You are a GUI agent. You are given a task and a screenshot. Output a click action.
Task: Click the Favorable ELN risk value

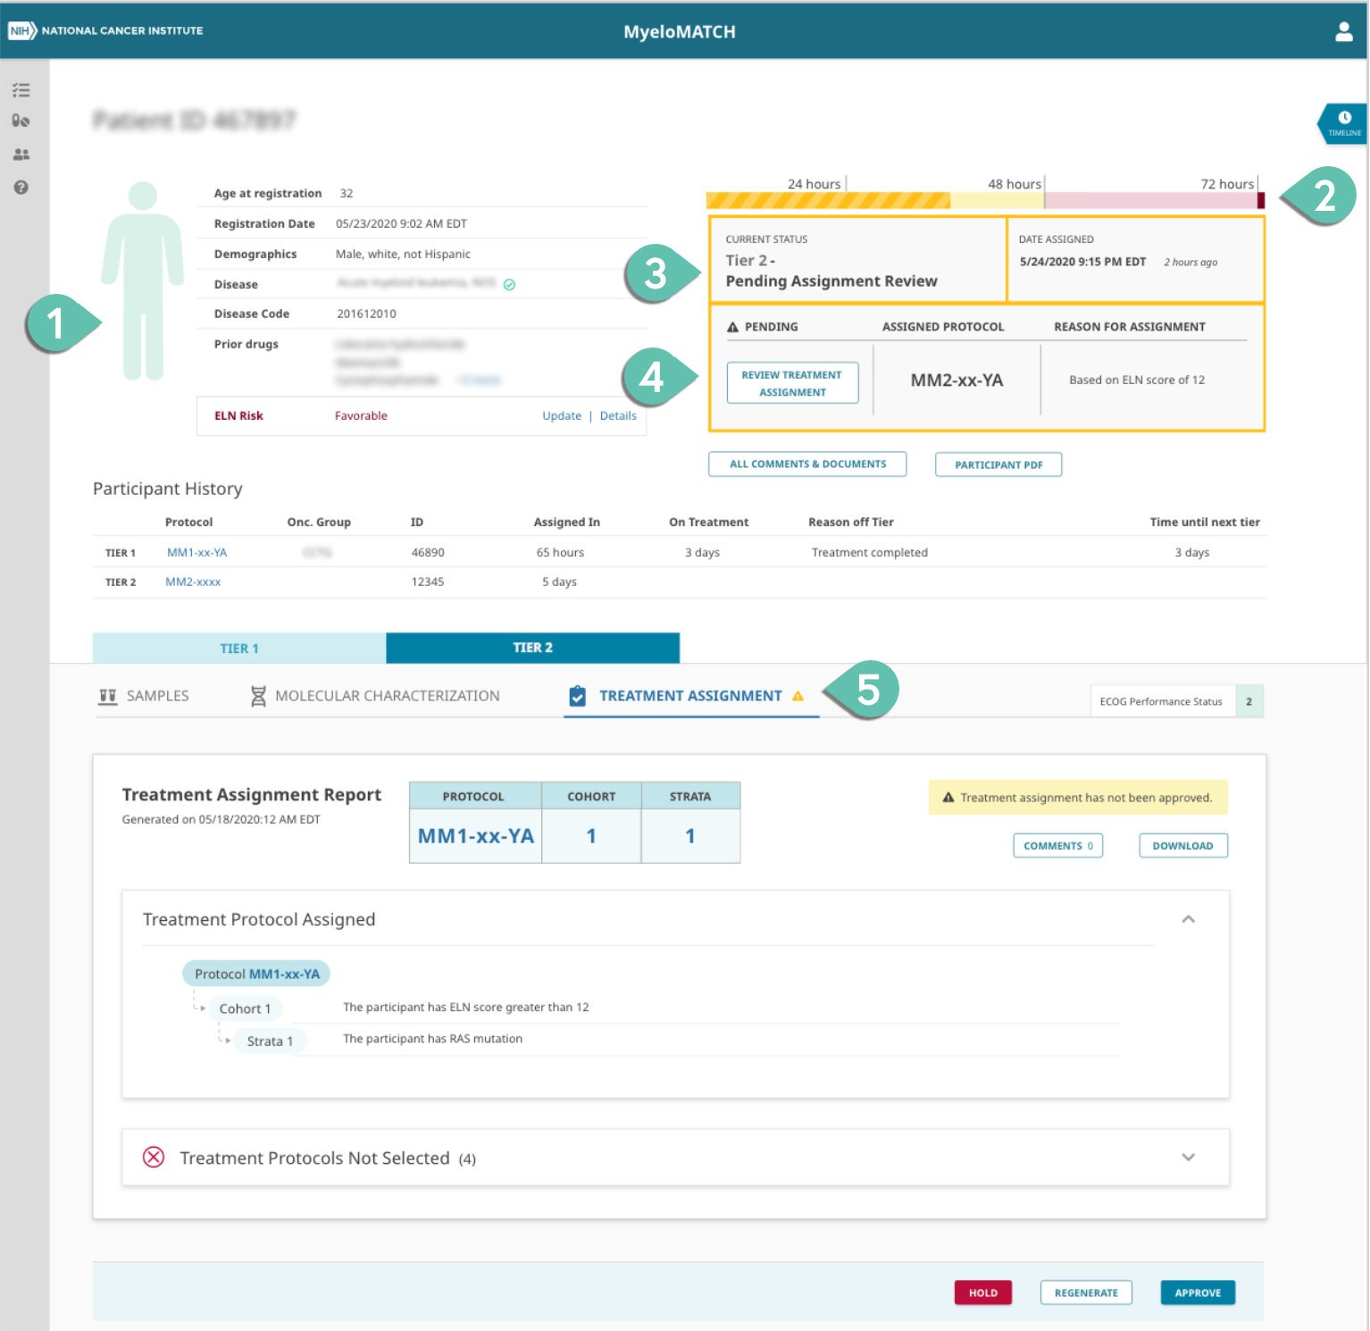(361, 416)
